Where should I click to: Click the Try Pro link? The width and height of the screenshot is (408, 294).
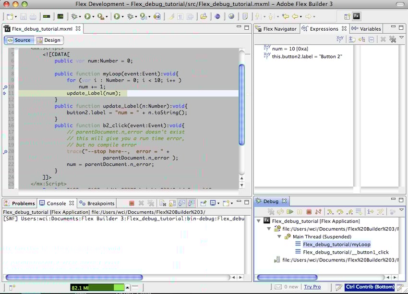312,287
